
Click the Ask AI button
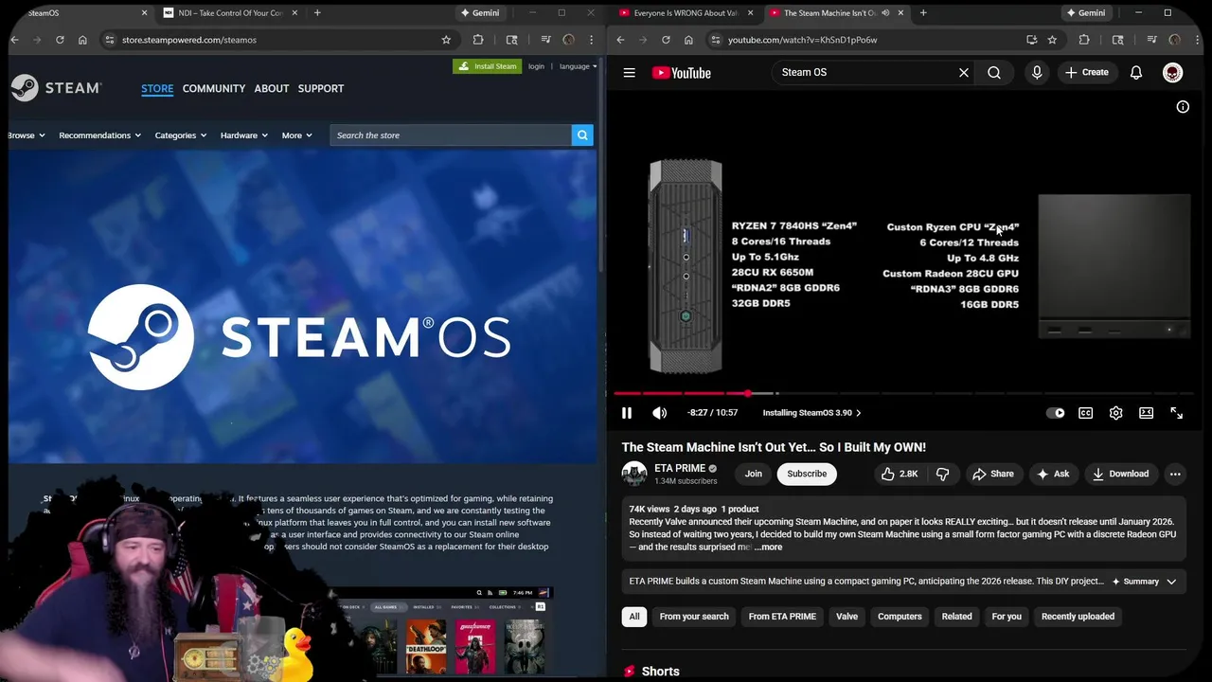pos(1052,474)
